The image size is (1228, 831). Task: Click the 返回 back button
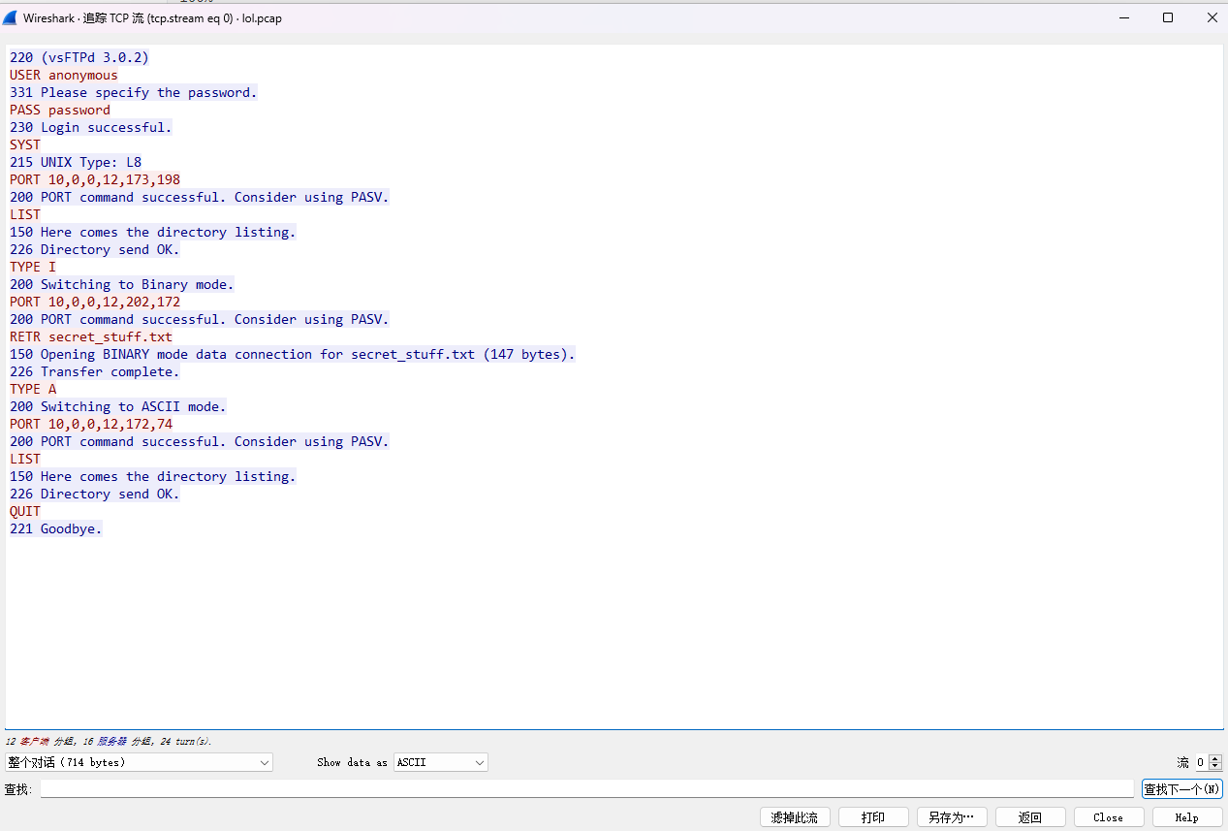(x=1030, y=817)
